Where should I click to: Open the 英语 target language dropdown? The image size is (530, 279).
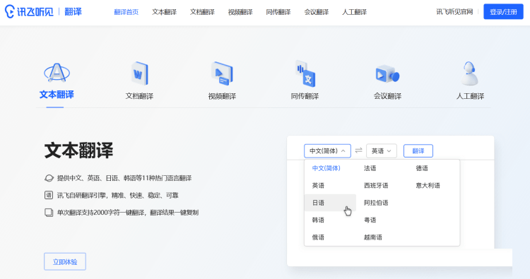tap(382, 151)
